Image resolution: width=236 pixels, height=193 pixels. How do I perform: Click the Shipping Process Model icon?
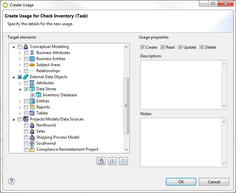(x=32, y=137)
